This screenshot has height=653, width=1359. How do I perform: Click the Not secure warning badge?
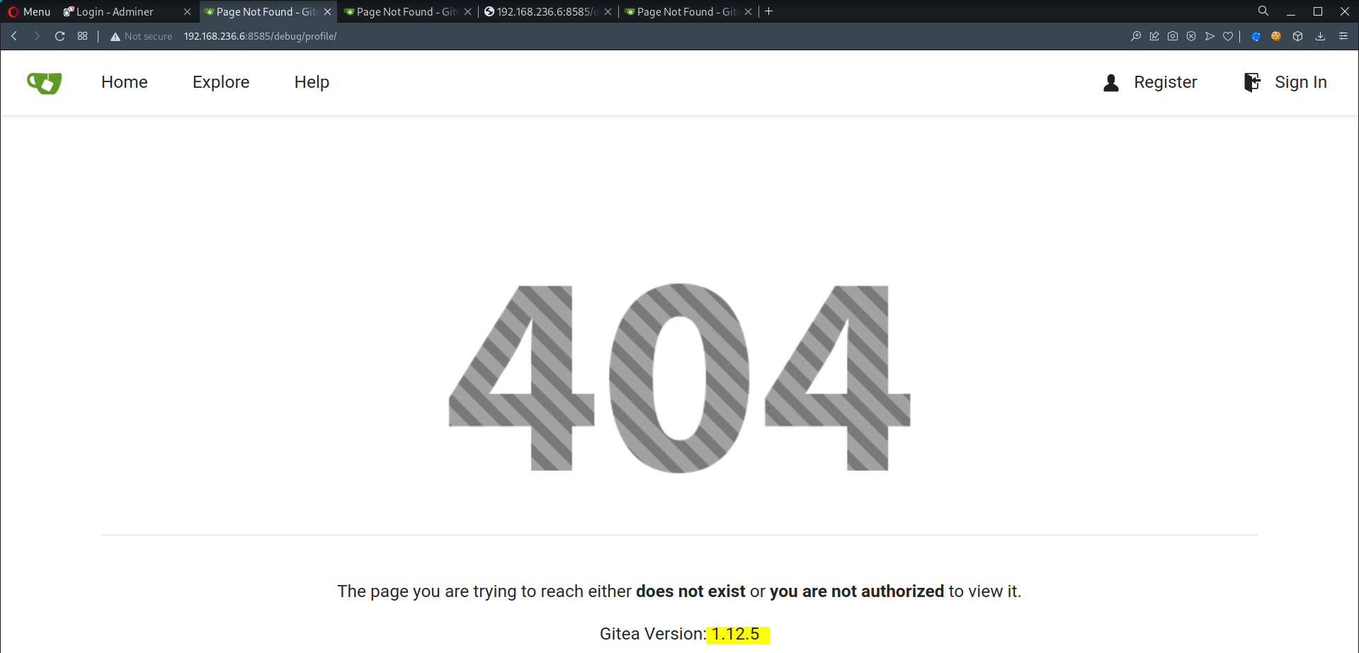(x=142, y=36)
